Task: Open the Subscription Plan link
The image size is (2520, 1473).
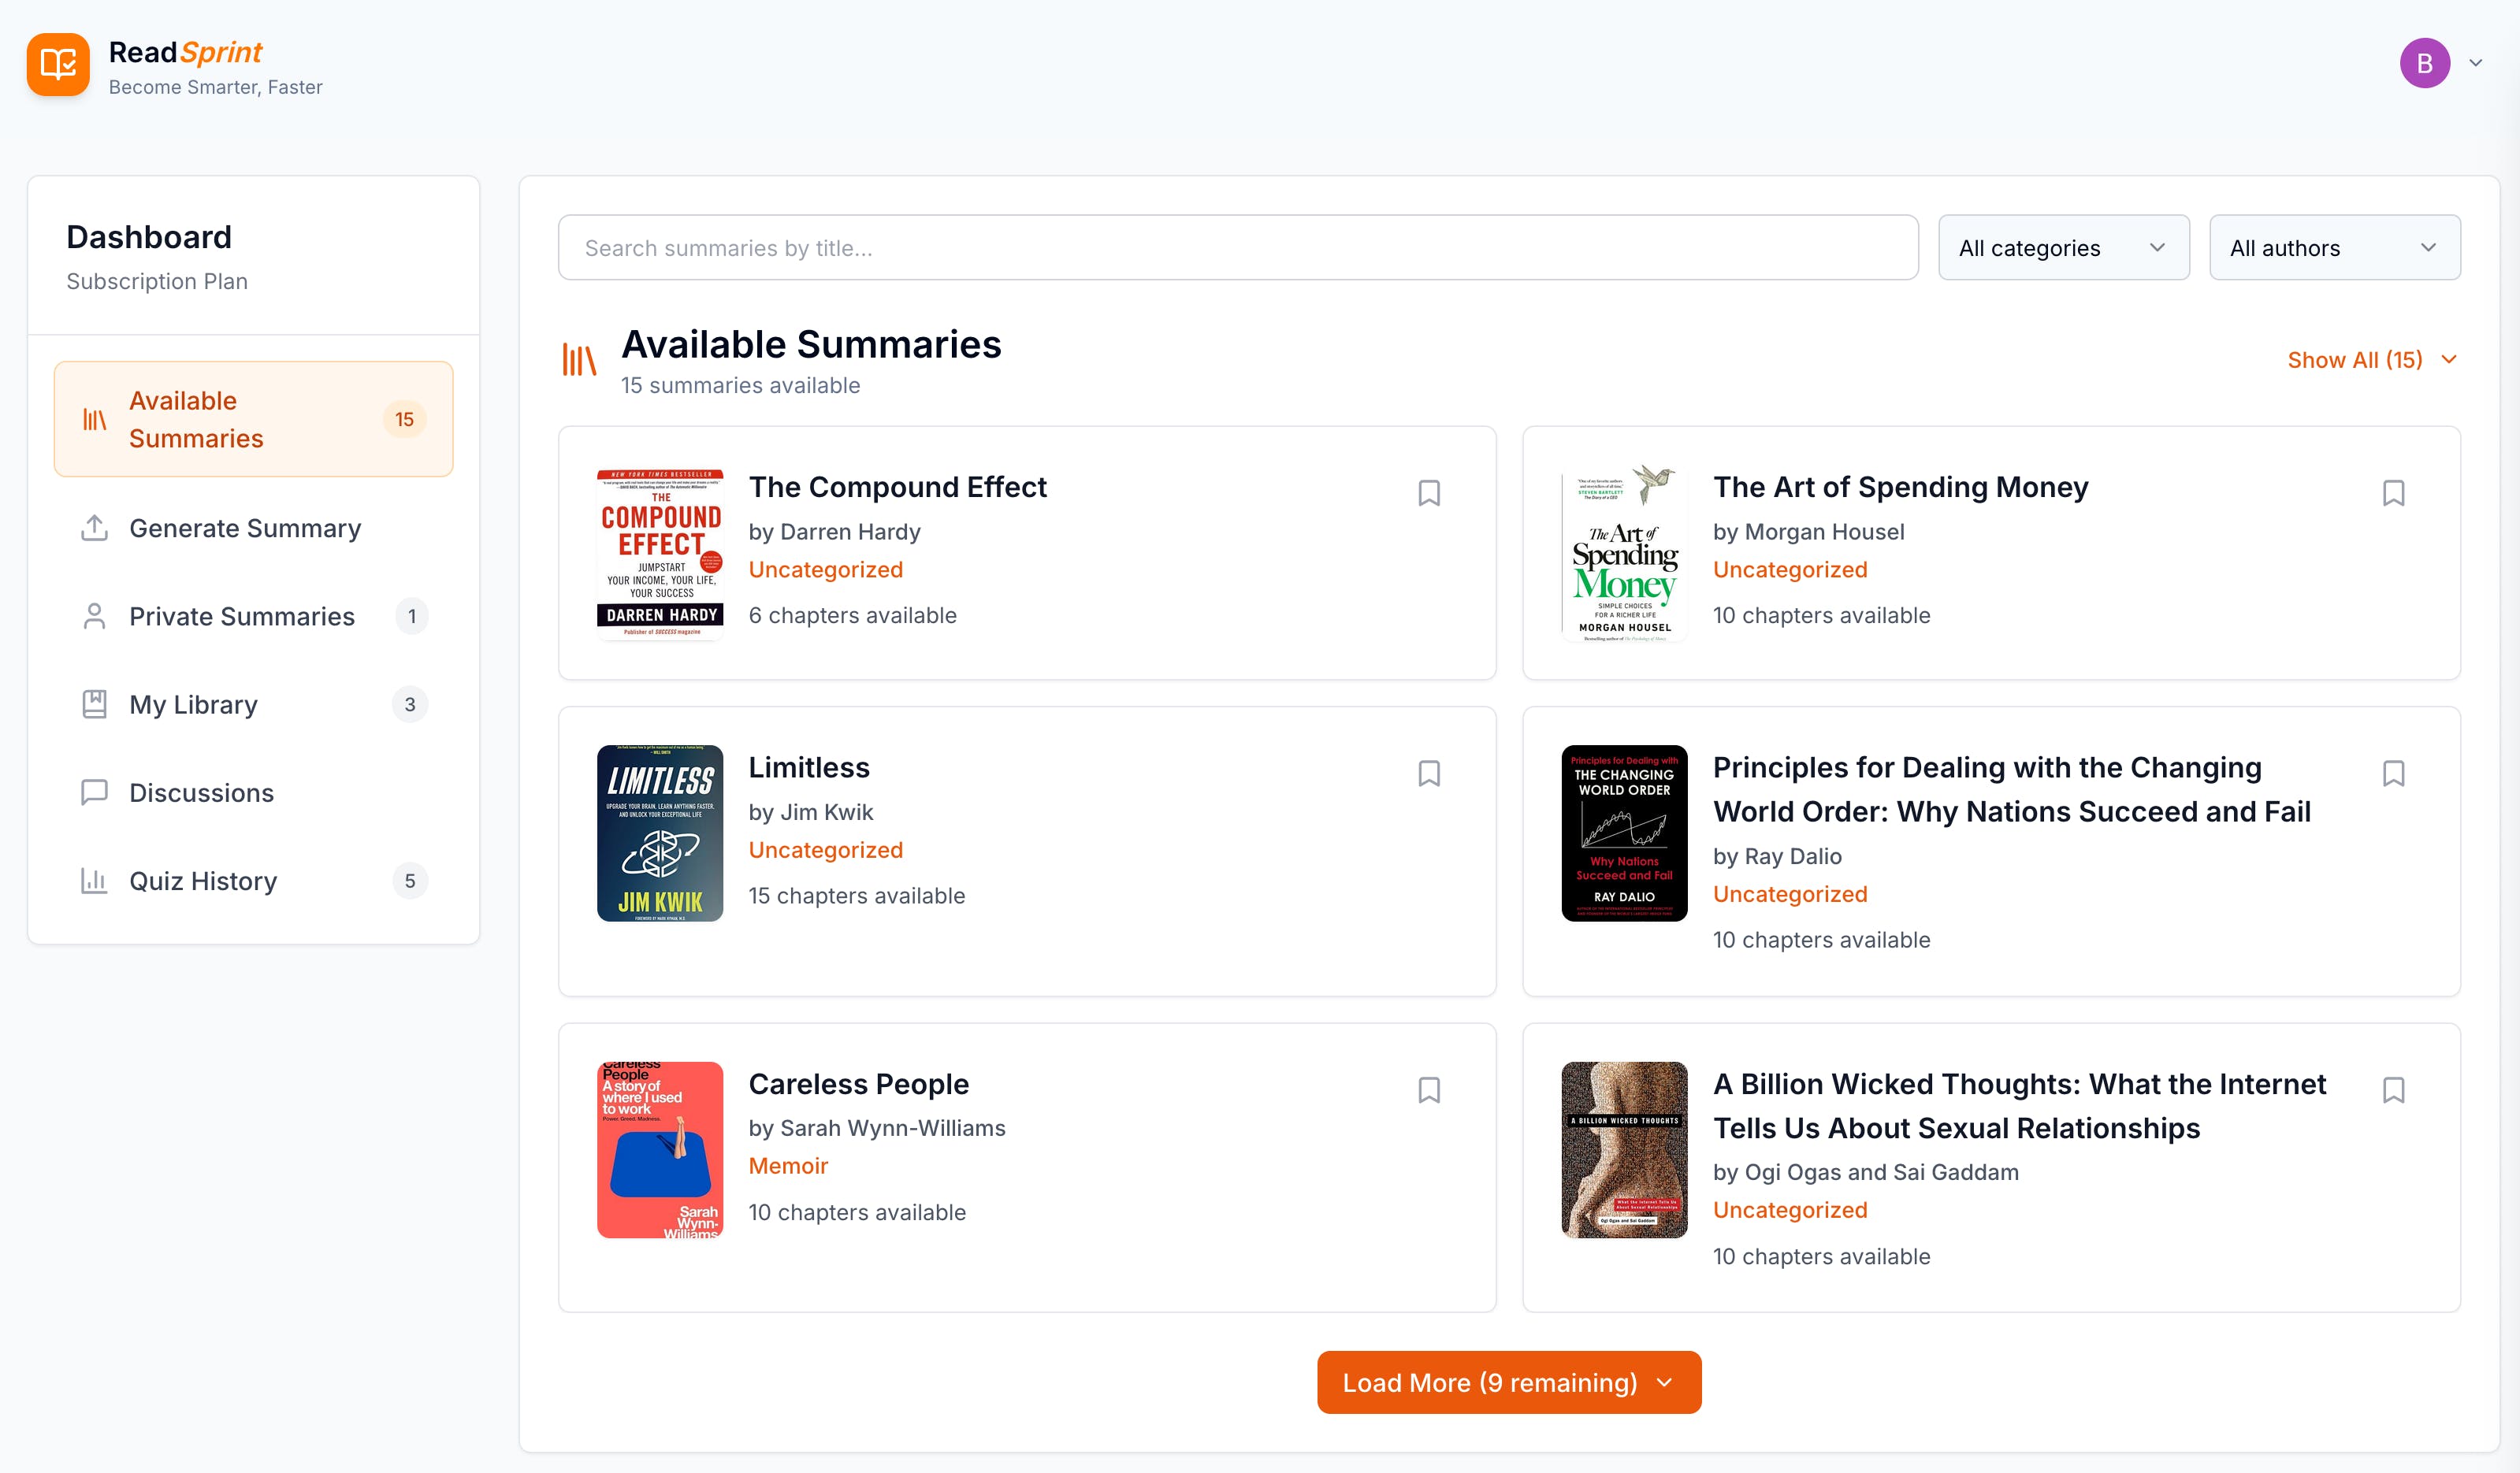Action: click(x=157, y=280)
